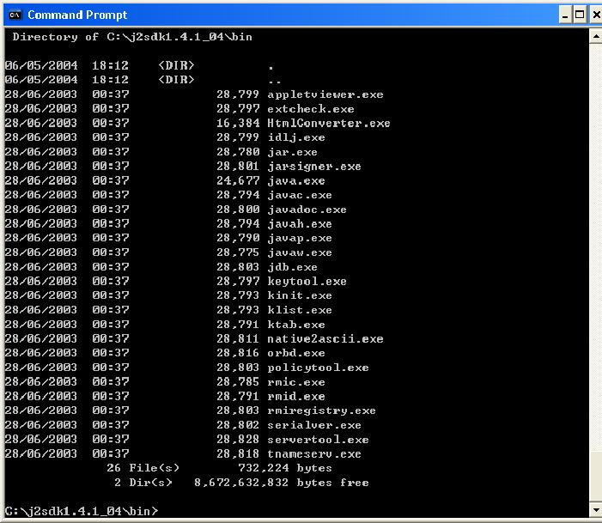Image resolution: width=602 pixels, height=523 pixels.
Task: Select servertool.exe file name
Action: pyautogui.click(x=318, y=440)
